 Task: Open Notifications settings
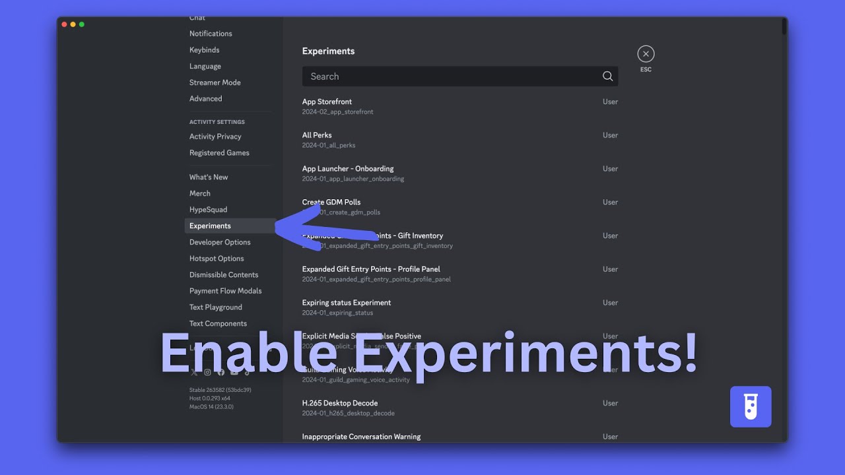coord(211,34)
